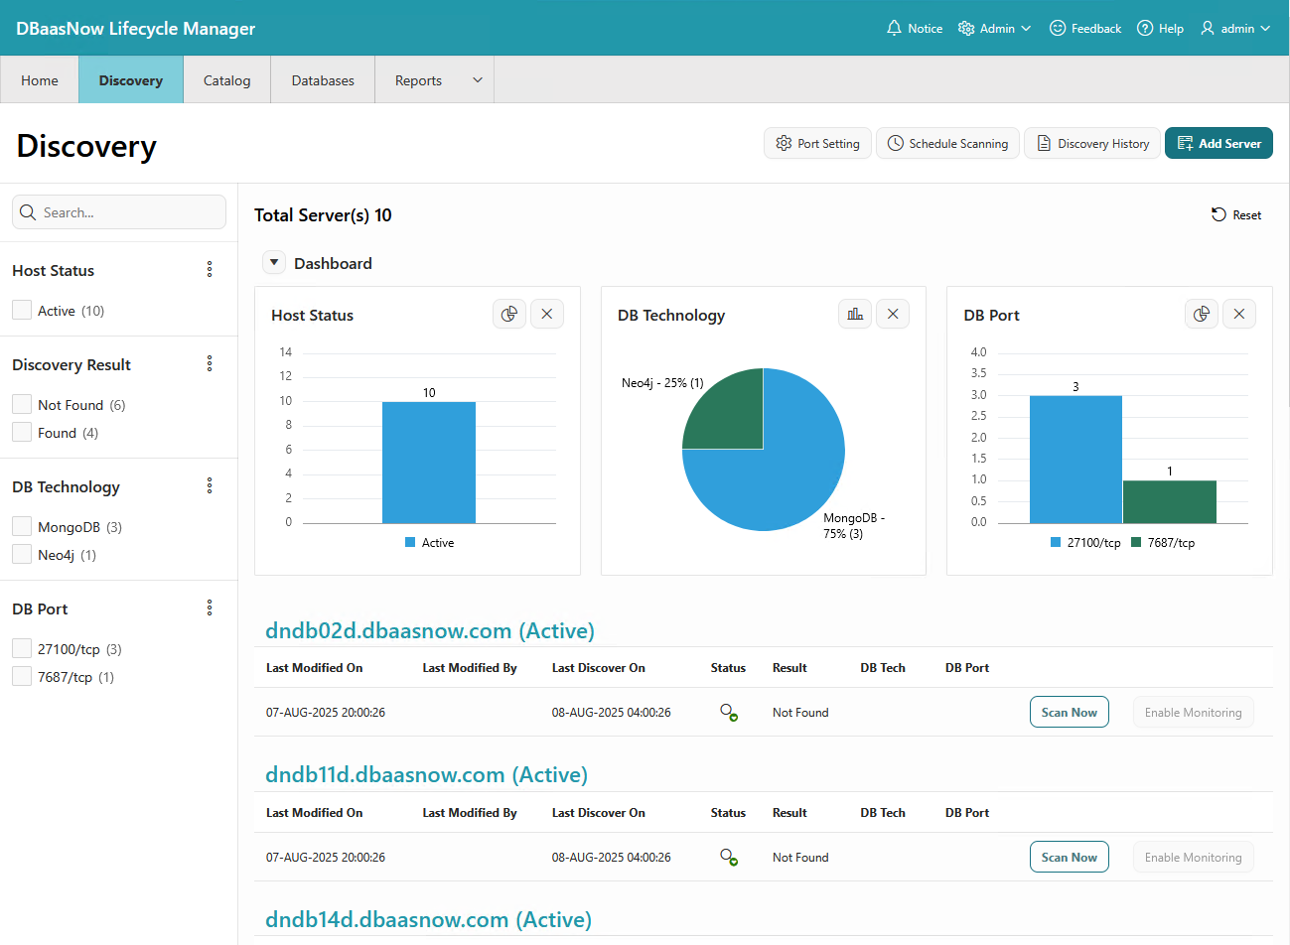This screenshot has width=1290, height=945.
Task: Open Notice bell notifications
Action: [x=894, y=29]
